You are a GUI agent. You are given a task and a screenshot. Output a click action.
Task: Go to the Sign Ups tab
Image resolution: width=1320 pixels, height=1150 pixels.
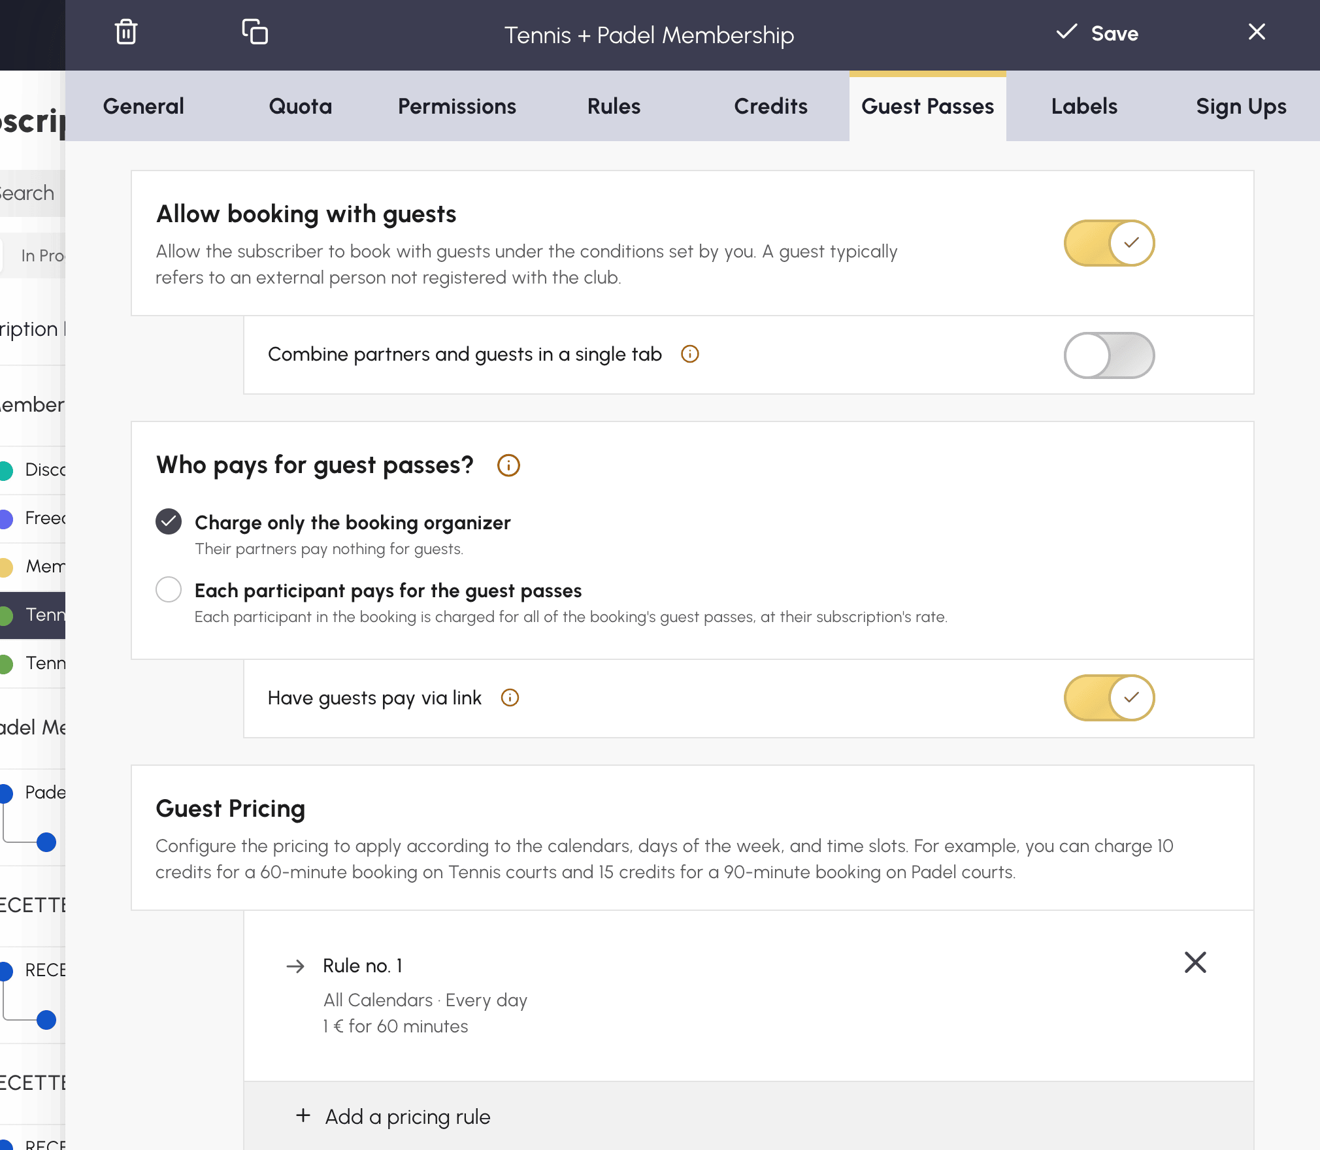[1241, 106]
